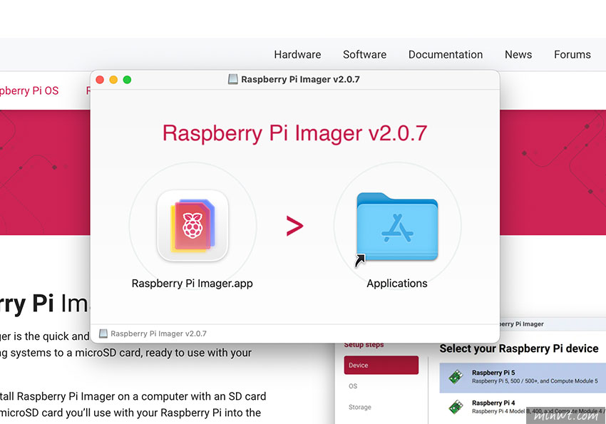Open the Hardware menu on the website
The height and width of the screenshot is (424, 606).
tap(297, 54)
